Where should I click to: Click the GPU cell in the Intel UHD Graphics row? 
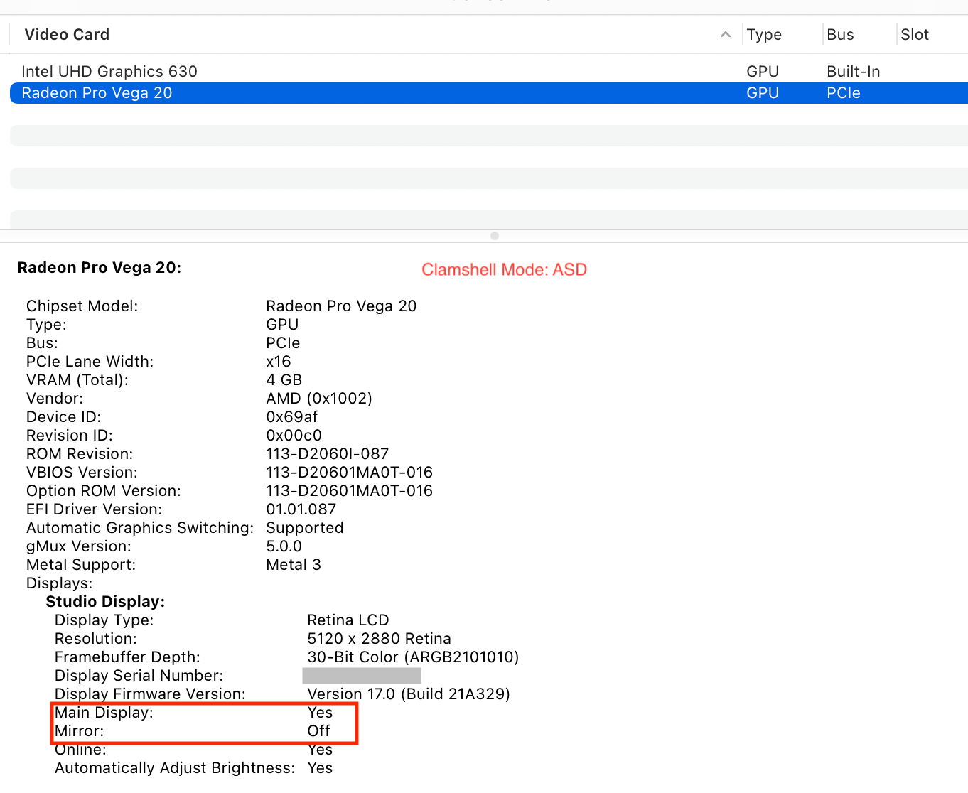(x=763, y=72)
